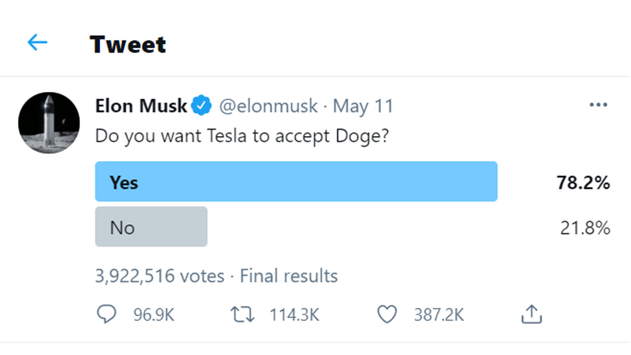Click the Elon Musk display name
This screenshot has height=355, width=631.
141,106
